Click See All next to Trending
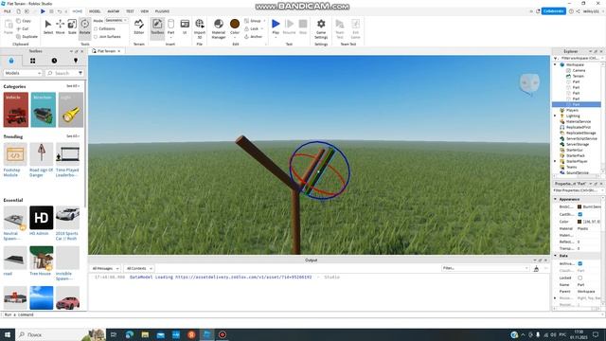The image size is (606, 341). tap(73, 136)
